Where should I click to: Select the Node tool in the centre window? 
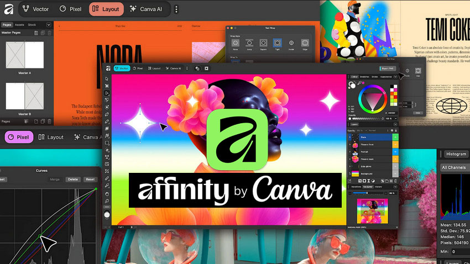[107, 93]
